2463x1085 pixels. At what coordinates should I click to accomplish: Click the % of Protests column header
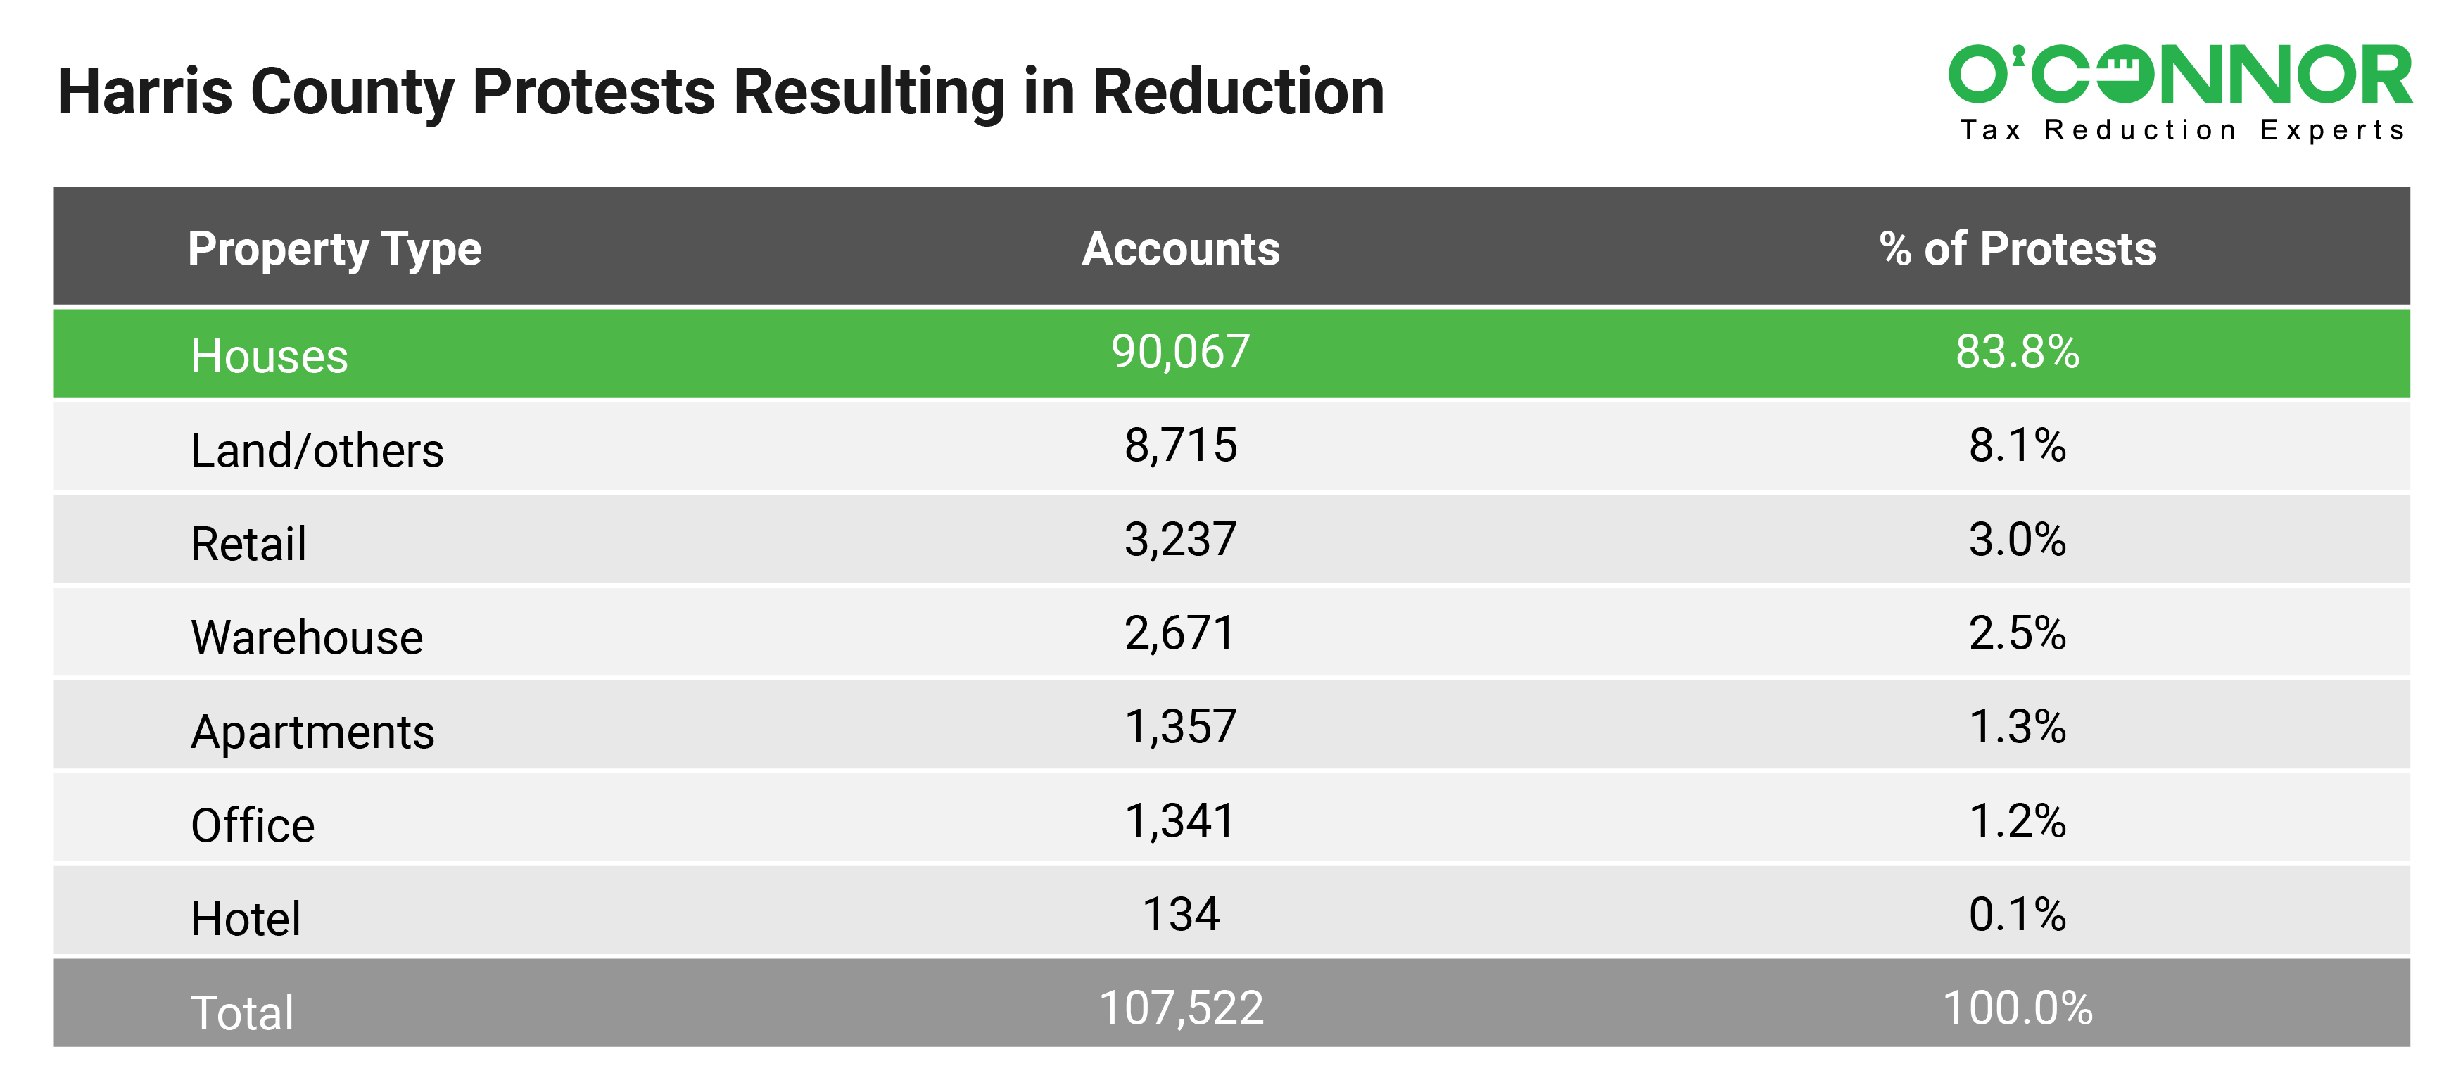click(x=2018, y=248)
